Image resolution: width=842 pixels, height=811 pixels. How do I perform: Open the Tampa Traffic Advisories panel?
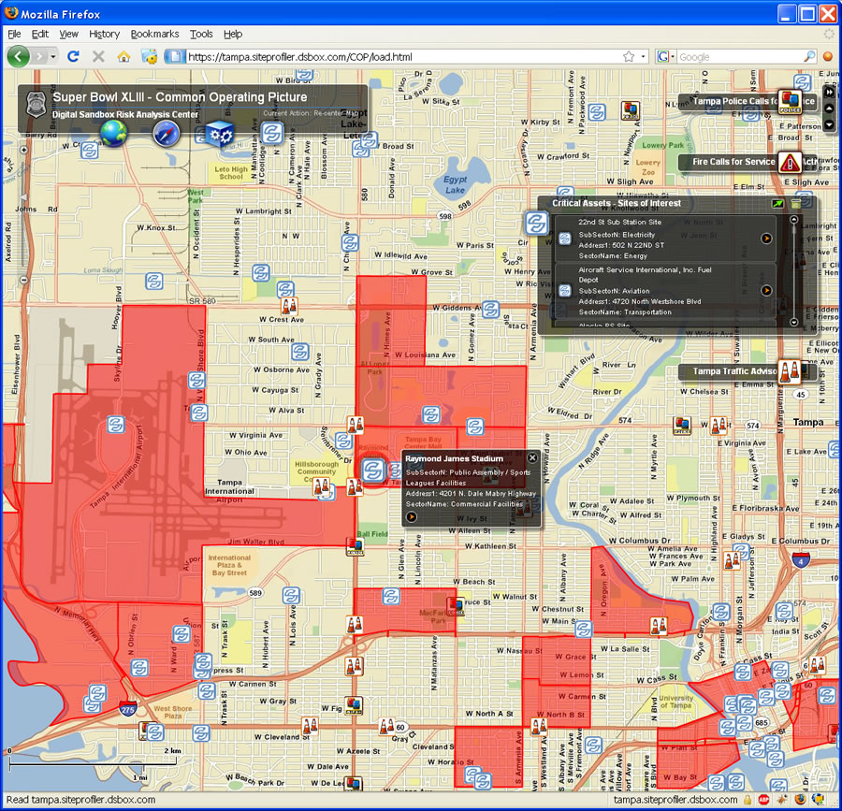pyautogui.click(x=734, y=370)
